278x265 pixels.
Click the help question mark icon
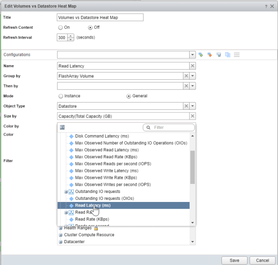tap(266, 6)
